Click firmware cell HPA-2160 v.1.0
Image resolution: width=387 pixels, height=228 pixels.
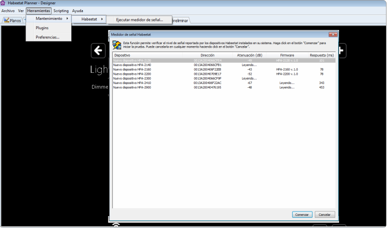(287, 69)
